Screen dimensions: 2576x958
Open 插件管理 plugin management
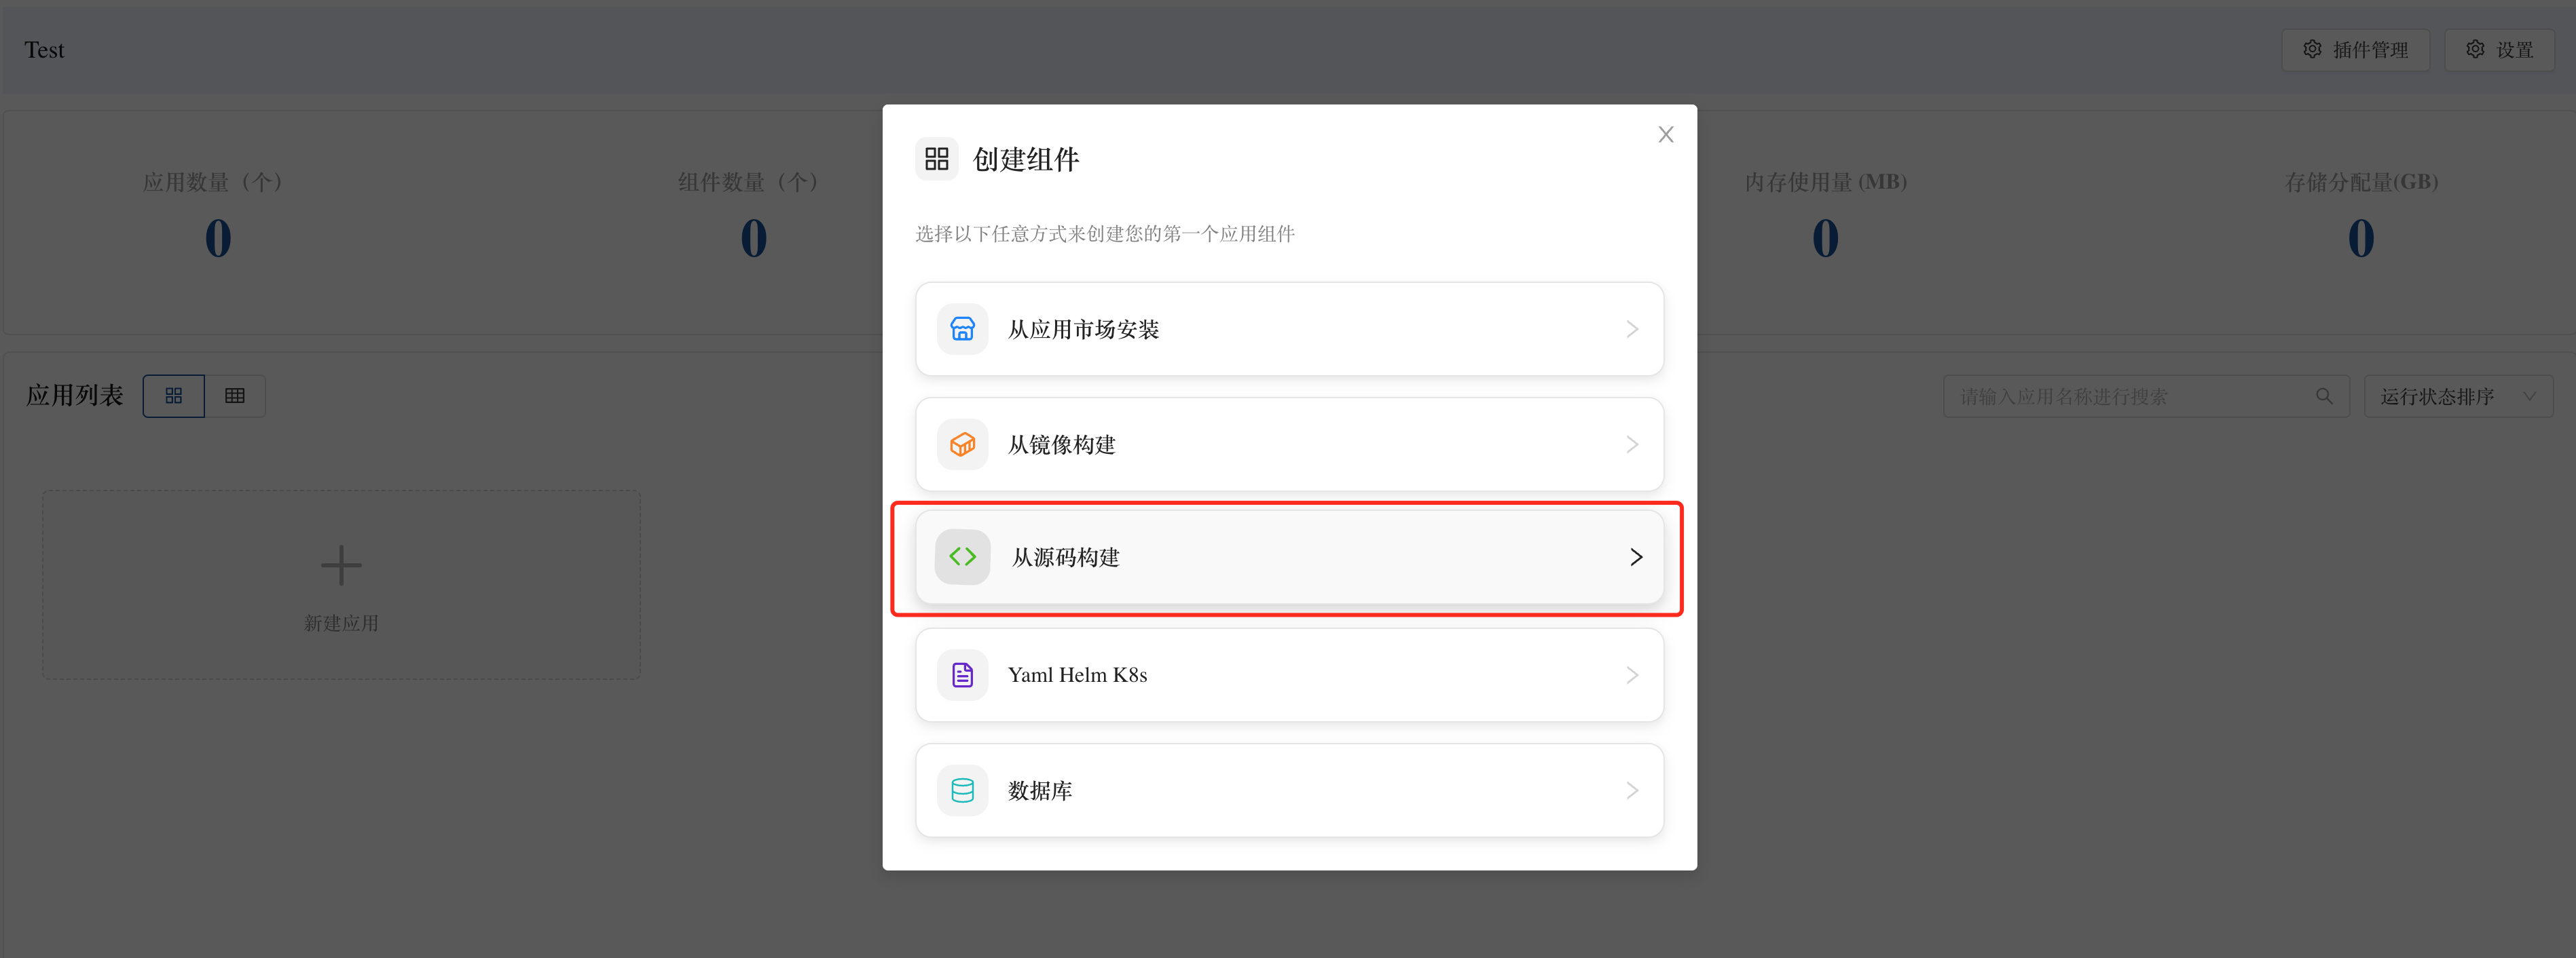tap(2355, 50)
